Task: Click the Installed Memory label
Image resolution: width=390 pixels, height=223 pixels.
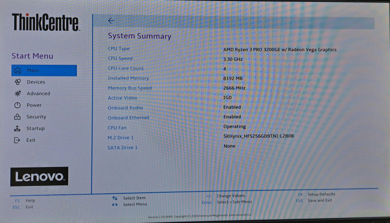Action: (128, 78)
